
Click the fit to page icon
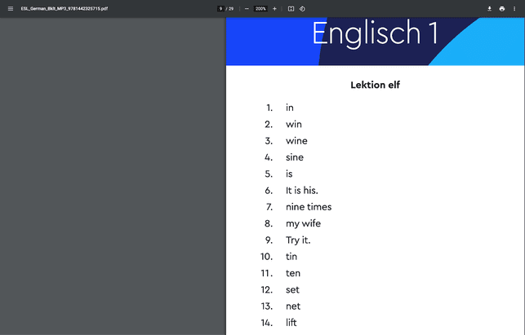click(291, 8)
